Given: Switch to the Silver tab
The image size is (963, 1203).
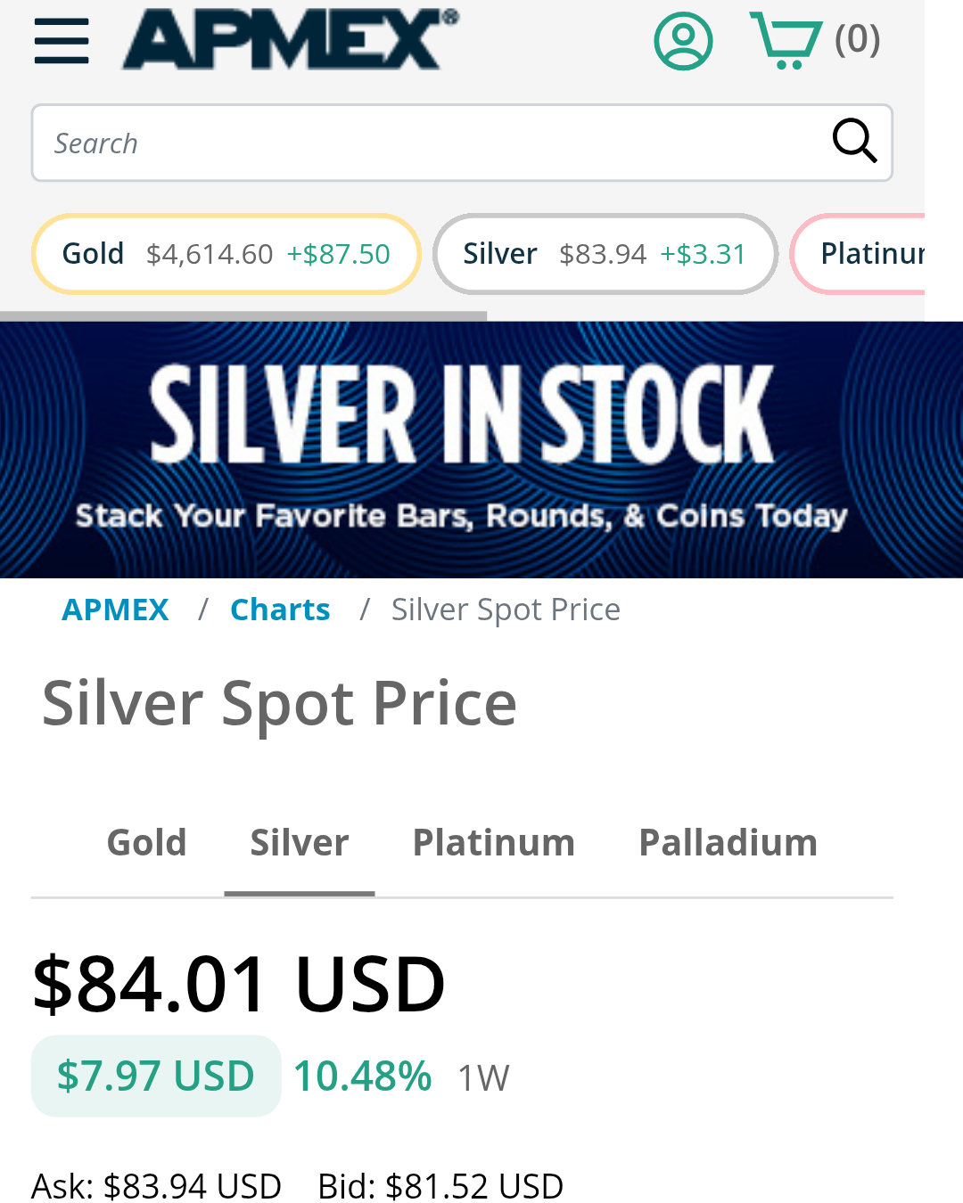Looking at the screenshot, I should click(300, 843).
